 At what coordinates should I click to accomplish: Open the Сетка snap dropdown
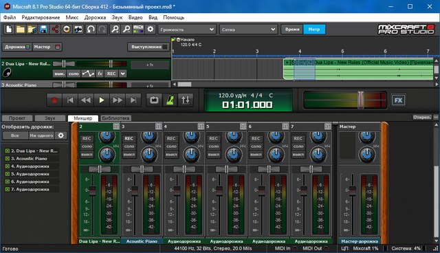tap(248, 29)
